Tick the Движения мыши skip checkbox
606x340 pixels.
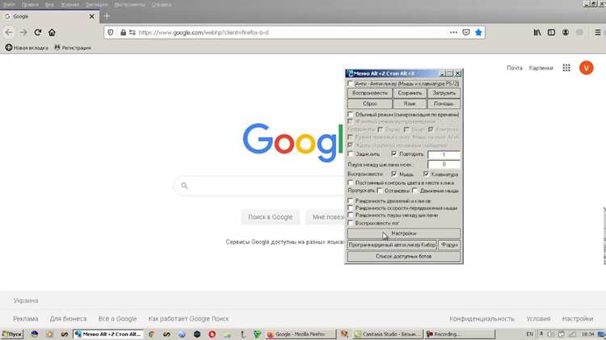tap(415, 191)
